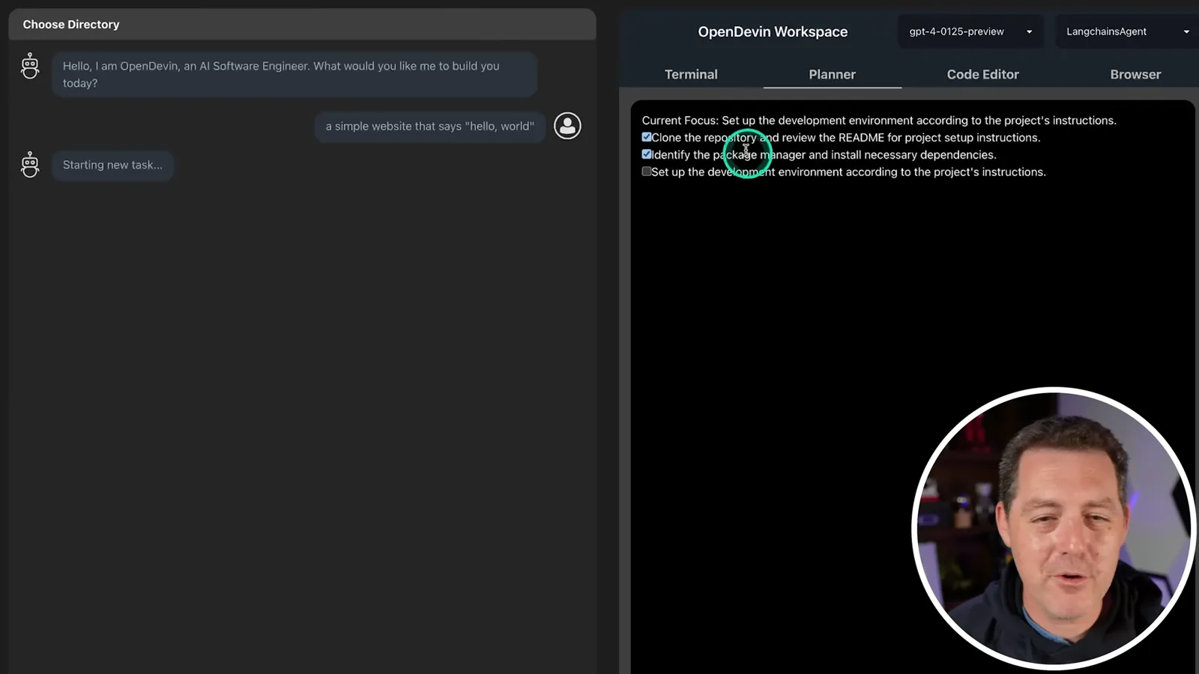Switch to the Browser tab

pos(1135,74)
